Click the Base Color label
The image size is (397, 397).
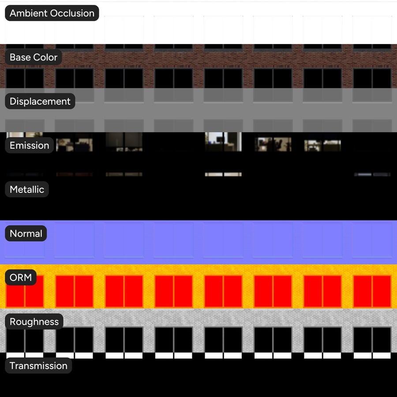coord(34,57)
